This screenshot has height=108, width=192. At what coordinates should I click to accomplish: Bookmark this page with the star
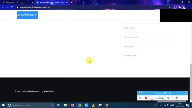pos(170,7)
